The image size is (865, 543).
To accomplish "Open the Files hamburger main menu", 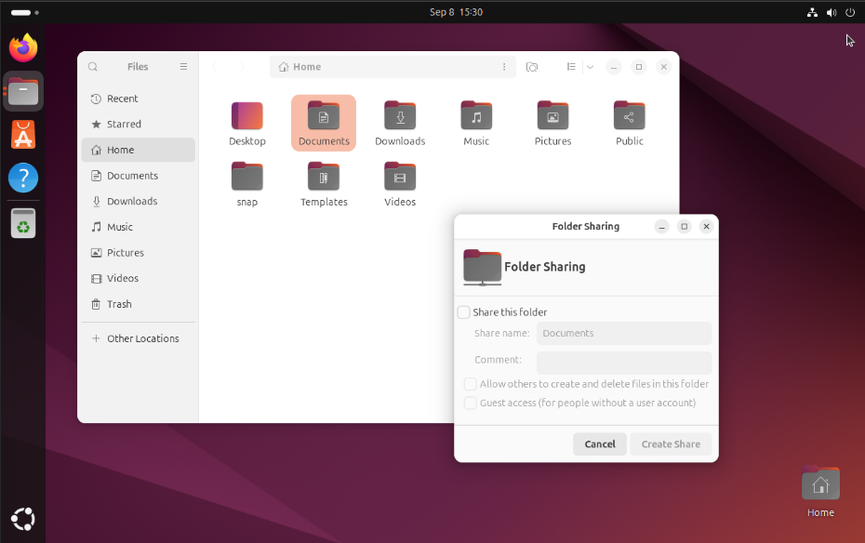I will pyautogui.click(x=183, y=67).
